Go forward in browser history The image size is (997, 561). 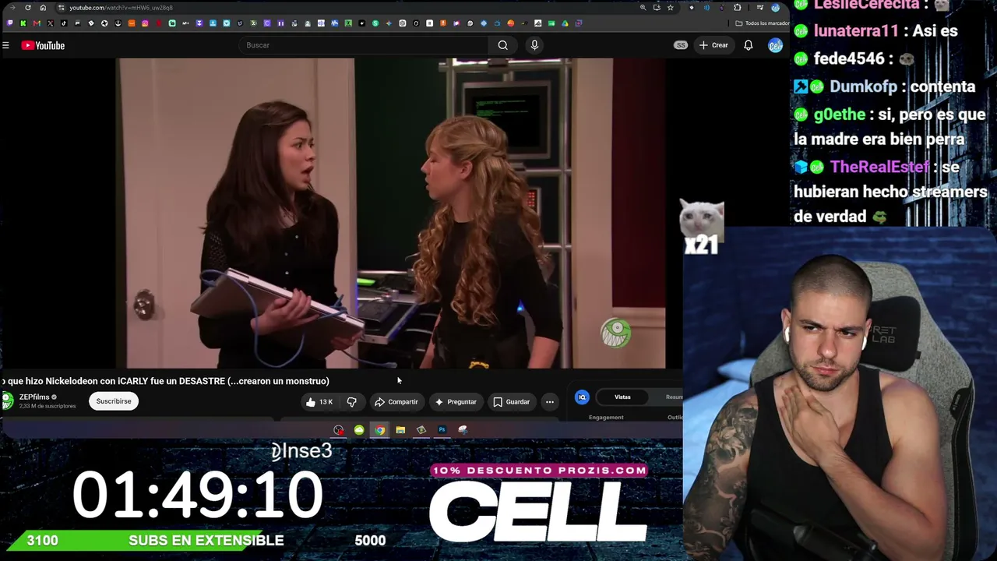click(x=12, y=8)
